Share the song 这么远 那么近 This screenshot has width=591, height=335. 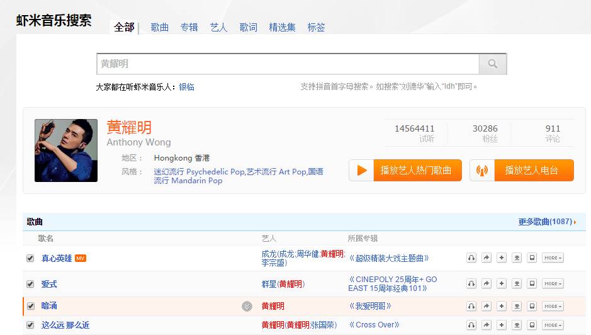[487, 325]
